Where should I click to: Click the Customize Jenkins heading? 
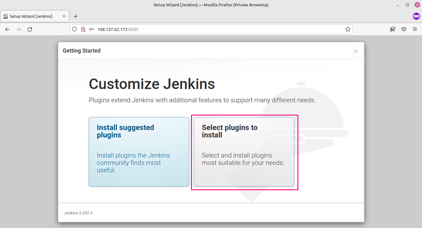[152, 84]
